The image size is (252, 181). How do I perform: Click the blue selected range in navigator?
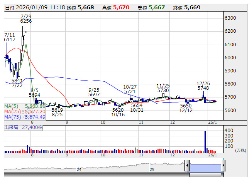click(205, 166)
